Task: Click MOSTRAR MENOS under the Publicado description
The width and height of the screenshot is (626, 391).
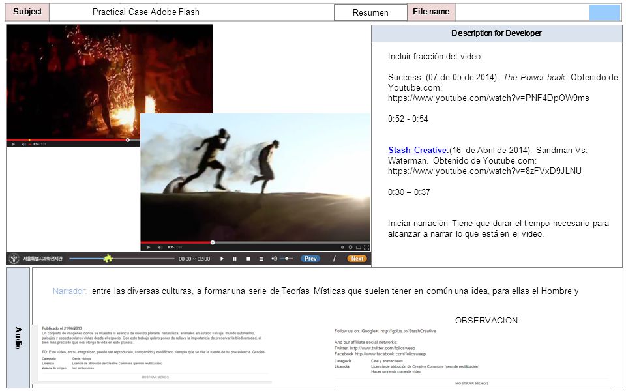Action: tap(155, 377)
